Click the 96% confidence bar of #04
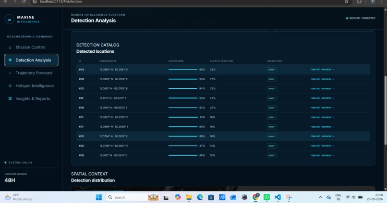 tap(183, 70)
